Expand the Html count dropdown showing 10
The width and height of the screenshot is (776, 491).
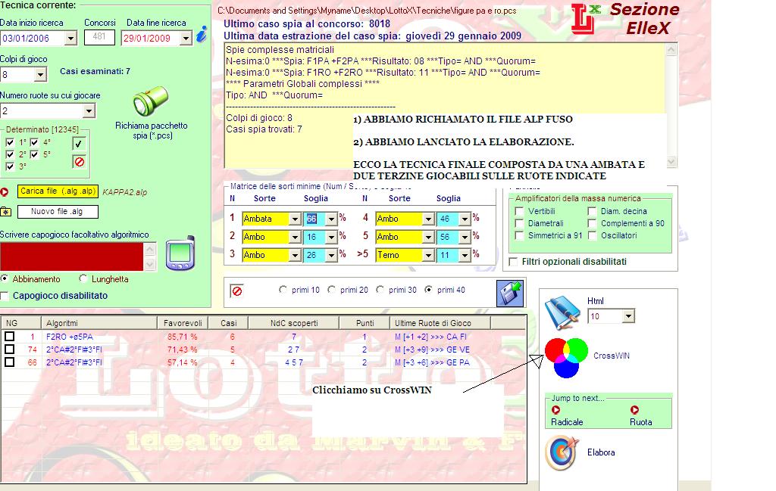[x=628, y=316]
